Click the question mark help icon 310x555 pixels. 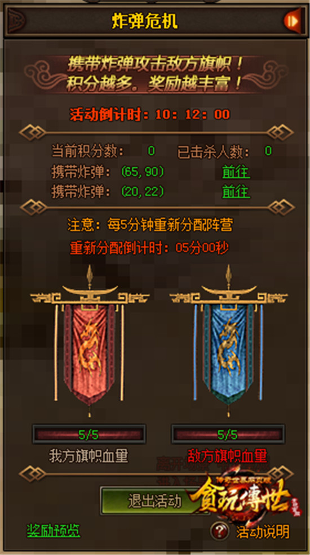point(220,531)
